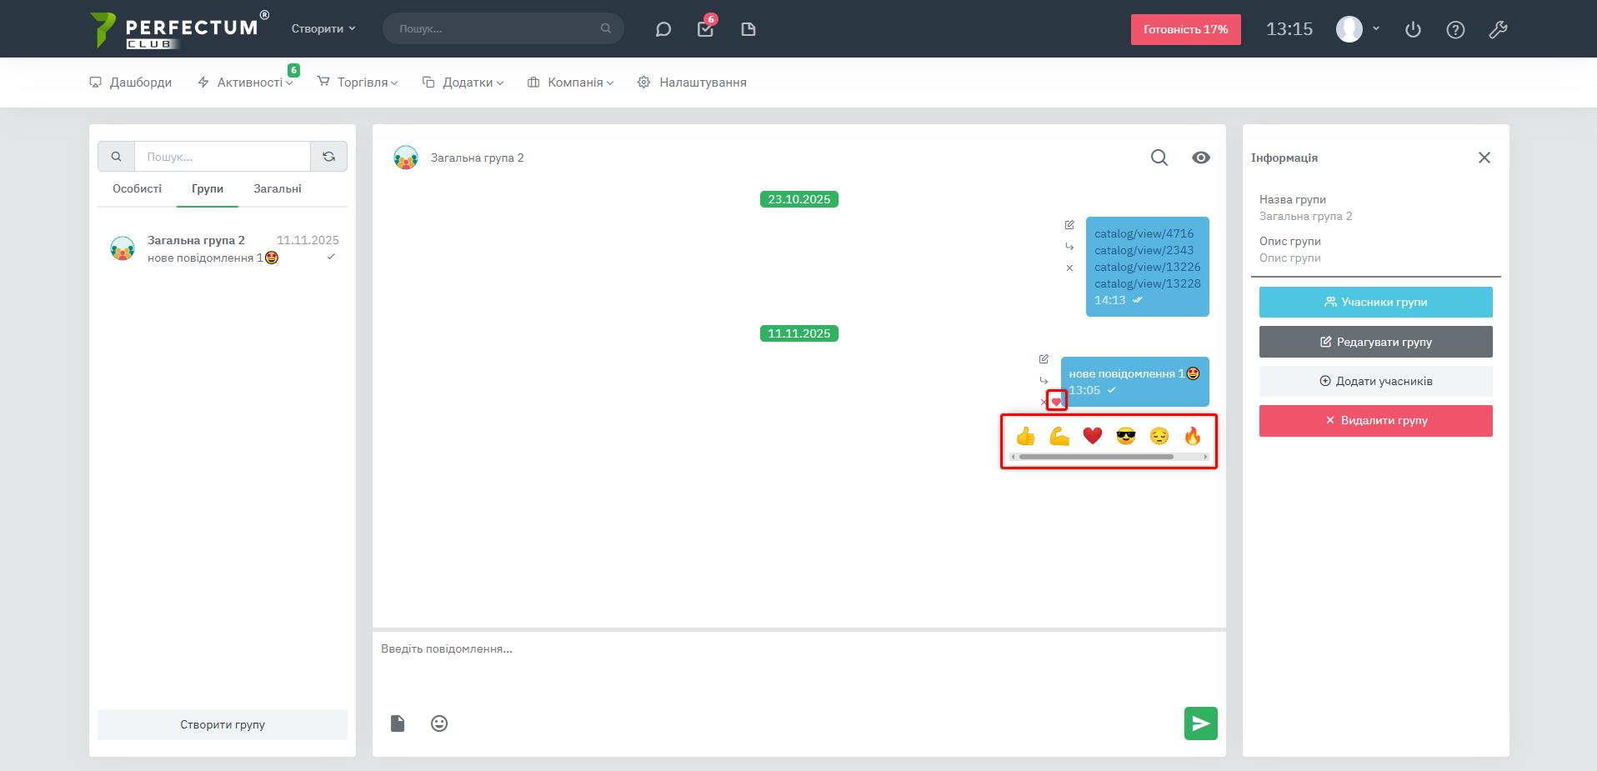Click the green send message button
The height and width of the screenshot is (771, 1597).
[x=1200, y=723]
